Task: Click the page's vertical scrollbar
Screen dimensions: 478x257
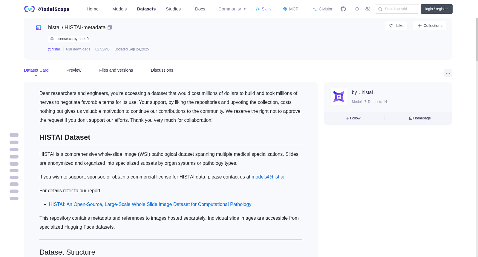Action: click(477, 39)
